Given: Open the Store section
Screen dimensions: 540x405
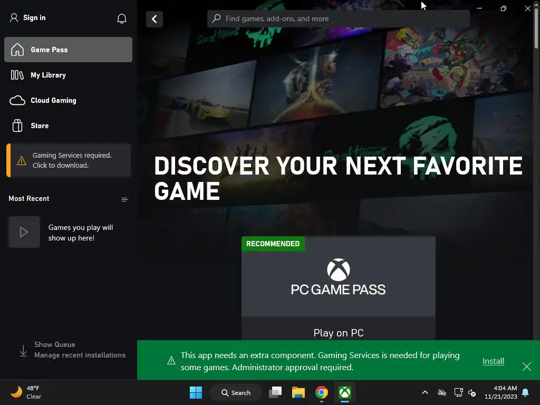Looking at the screenshot, I should pyautogui.click(x=68, y=126).
